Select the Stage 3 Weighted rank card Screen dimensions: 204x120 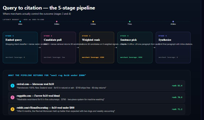pyautogui.click(x=97, y=48)
